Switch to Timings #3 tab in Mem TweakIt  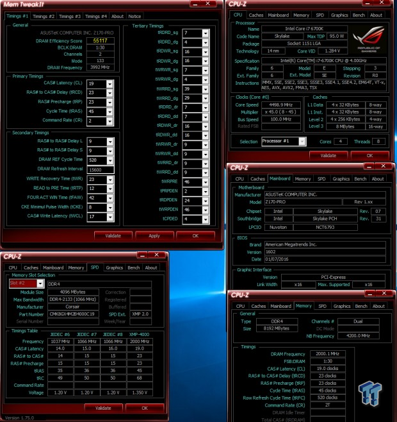coord(70,17)
